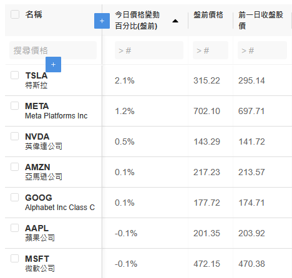The height and width of the screenshot is (278, 292).
Task: Click the sort arrow on the 今日價格變動百分比 column
Action: [175, 21]
